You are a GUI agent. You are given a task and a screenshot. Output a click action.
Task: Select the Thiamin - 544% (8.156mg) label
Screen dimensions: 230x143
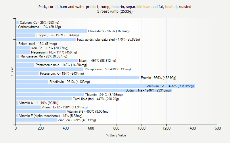pos(104,95)
